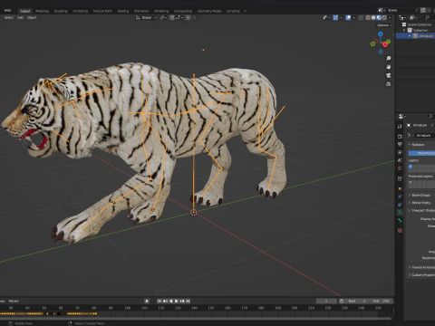Open the Scene properties tab
435x326 pixels.
[400, 160]
